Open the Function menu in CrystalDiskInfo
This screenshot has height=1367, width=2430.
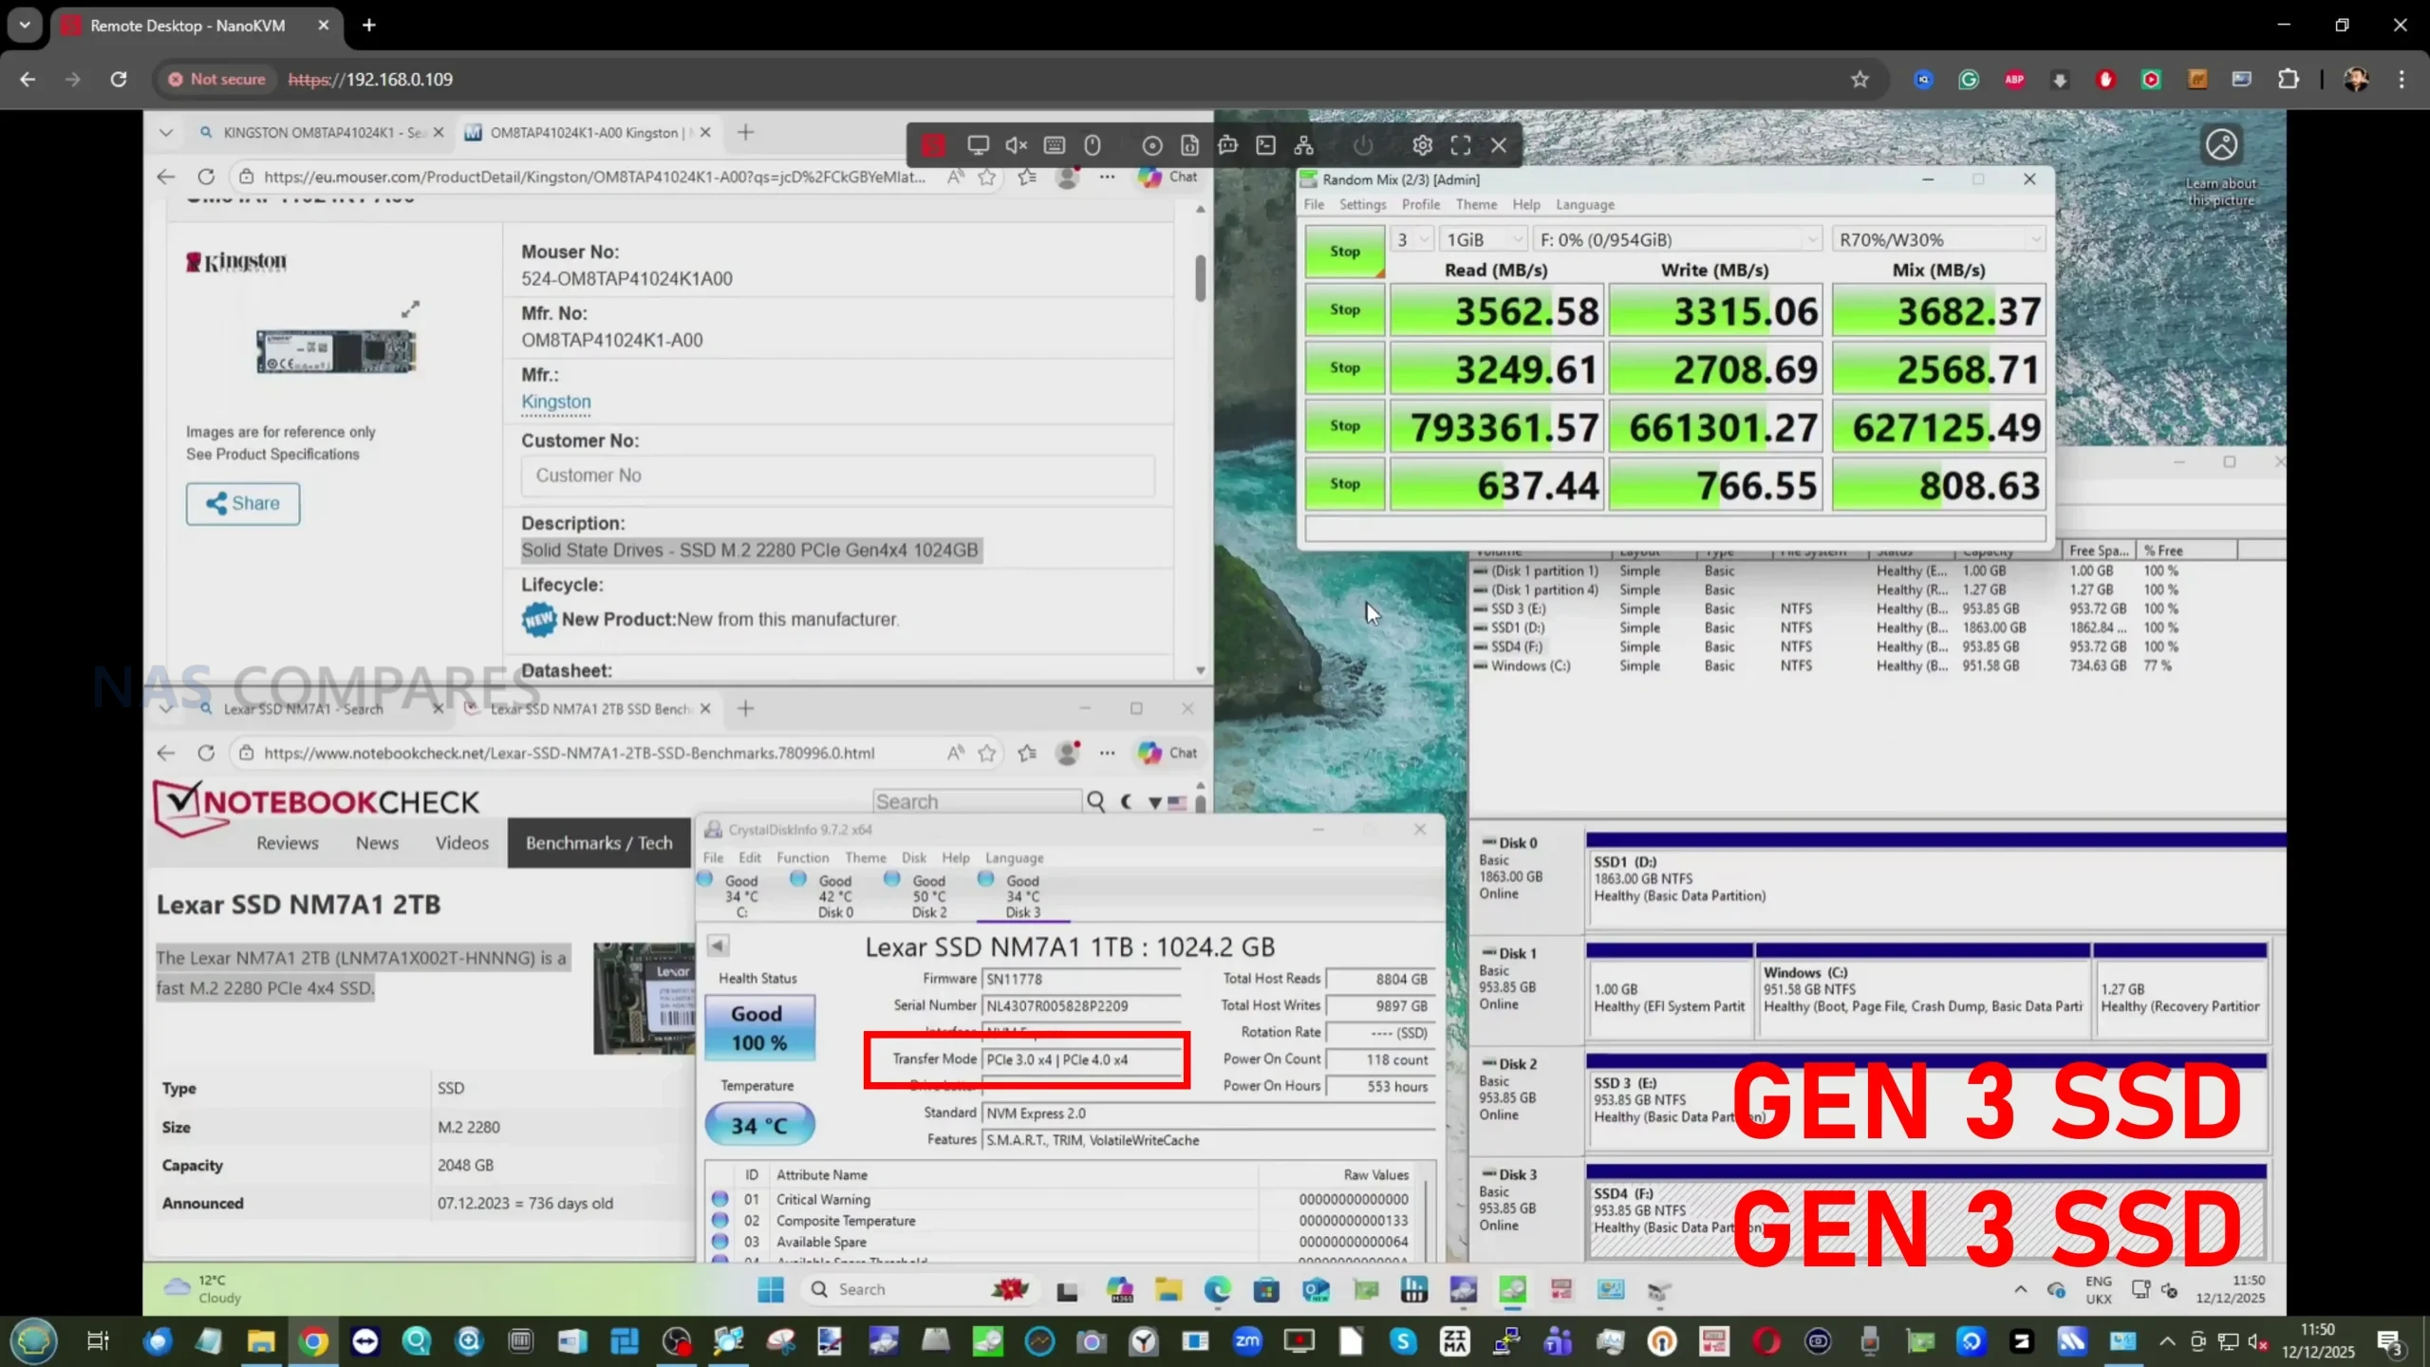click(x=802, y=857)
